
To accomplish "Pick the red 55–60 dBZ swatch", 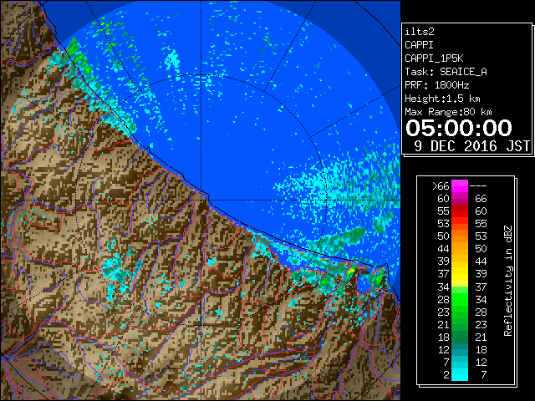I will [x=460, y=211].
